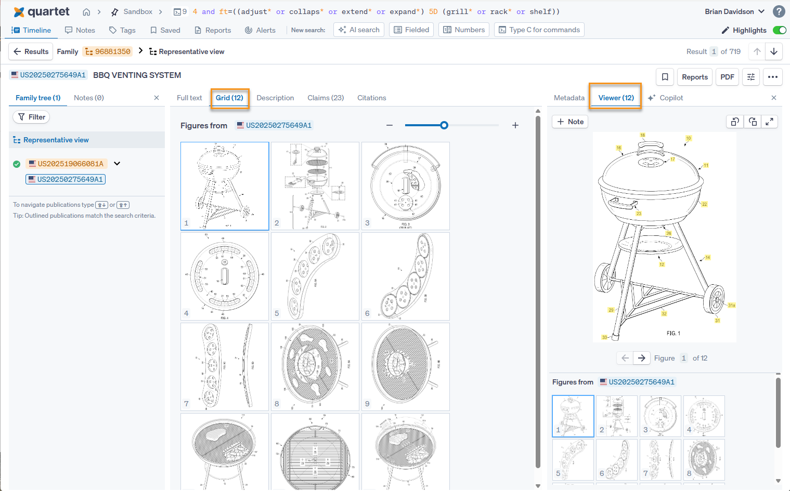Select US20250275649A1 in the family tree

(x=66, y=179)
